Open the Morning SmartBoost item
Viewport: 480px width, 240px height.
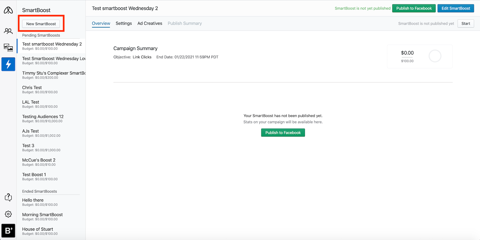pos(51,216)
